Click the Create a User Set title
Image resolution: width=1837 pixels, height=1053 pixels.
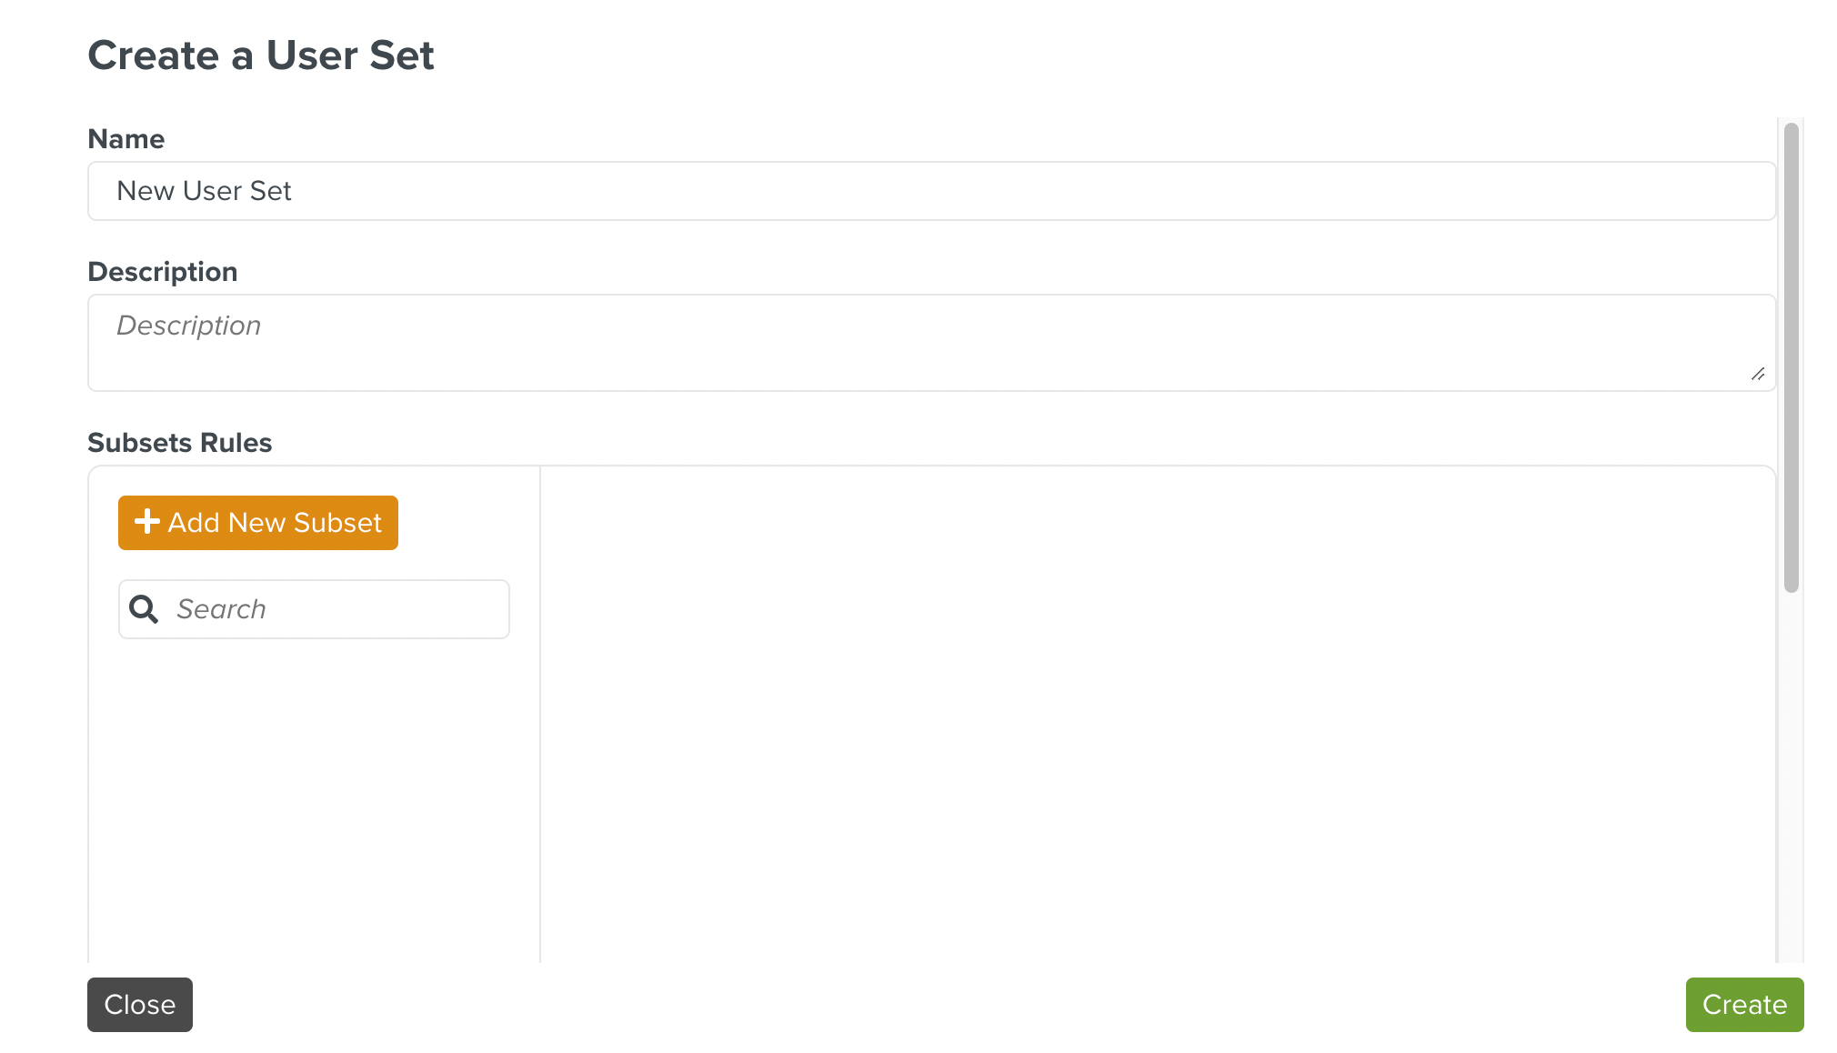click(261, 55)
